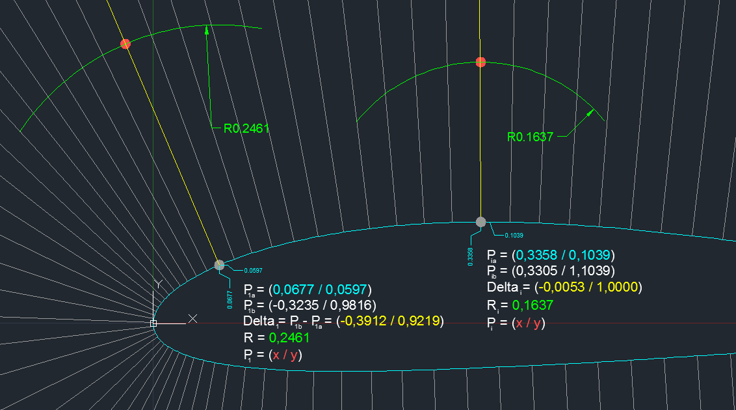Select the text line R = 0,2461
Screen dimensions: 736x410
click(276, 338)
